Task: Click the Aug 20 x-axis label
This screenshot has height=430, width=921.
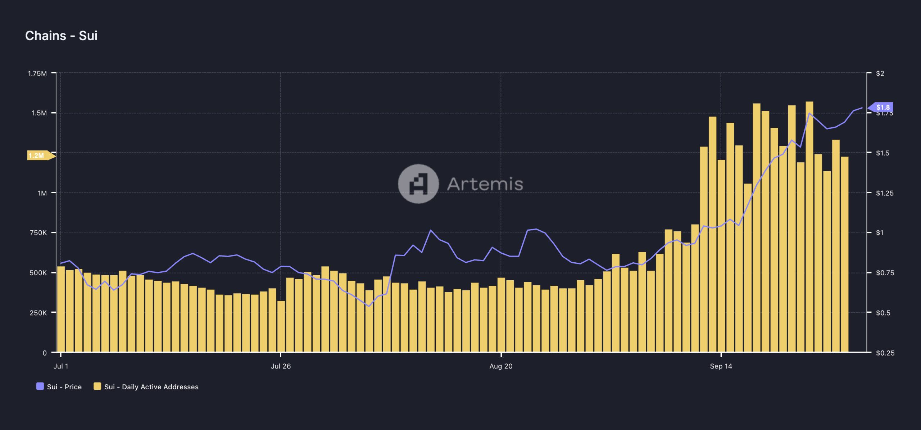Action: [501, 366]
